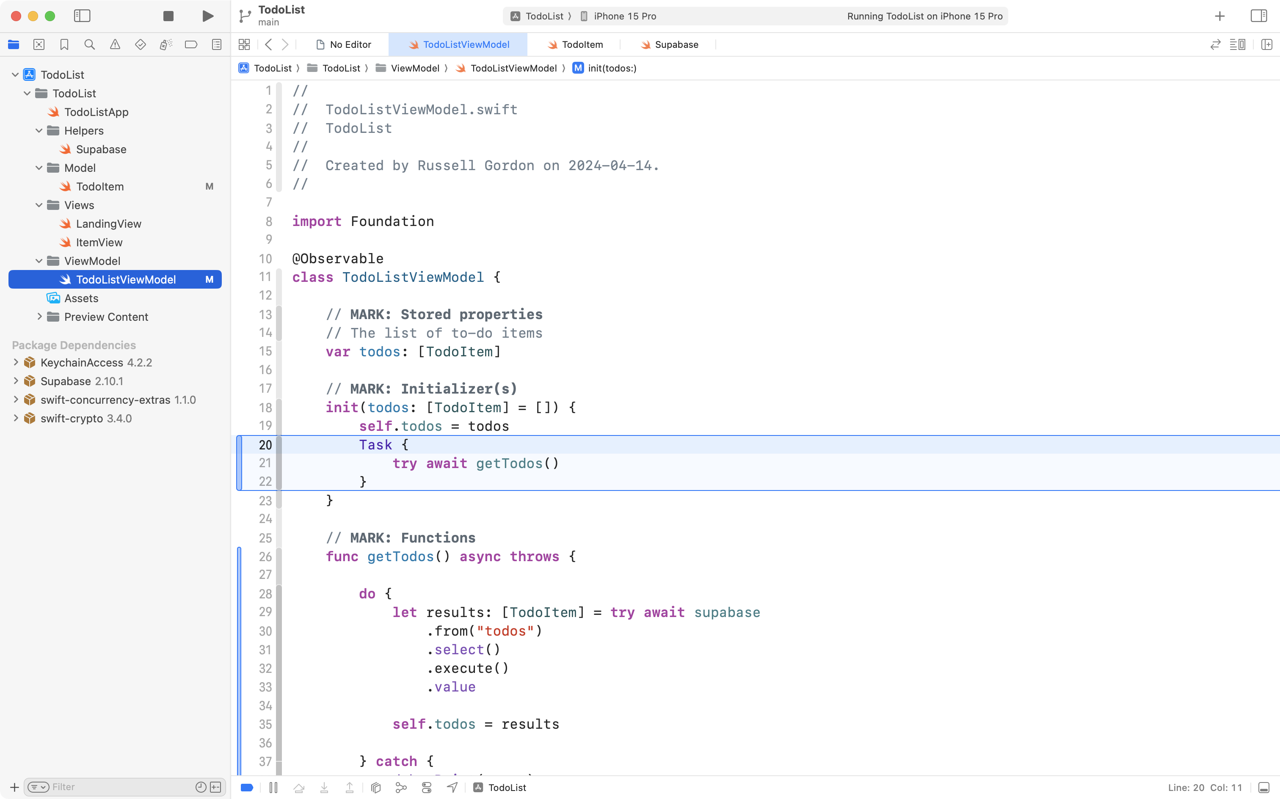Open the ViewModel item in breadcrumb path
The width and height of the screenshot is (1280, 799).
415,68
